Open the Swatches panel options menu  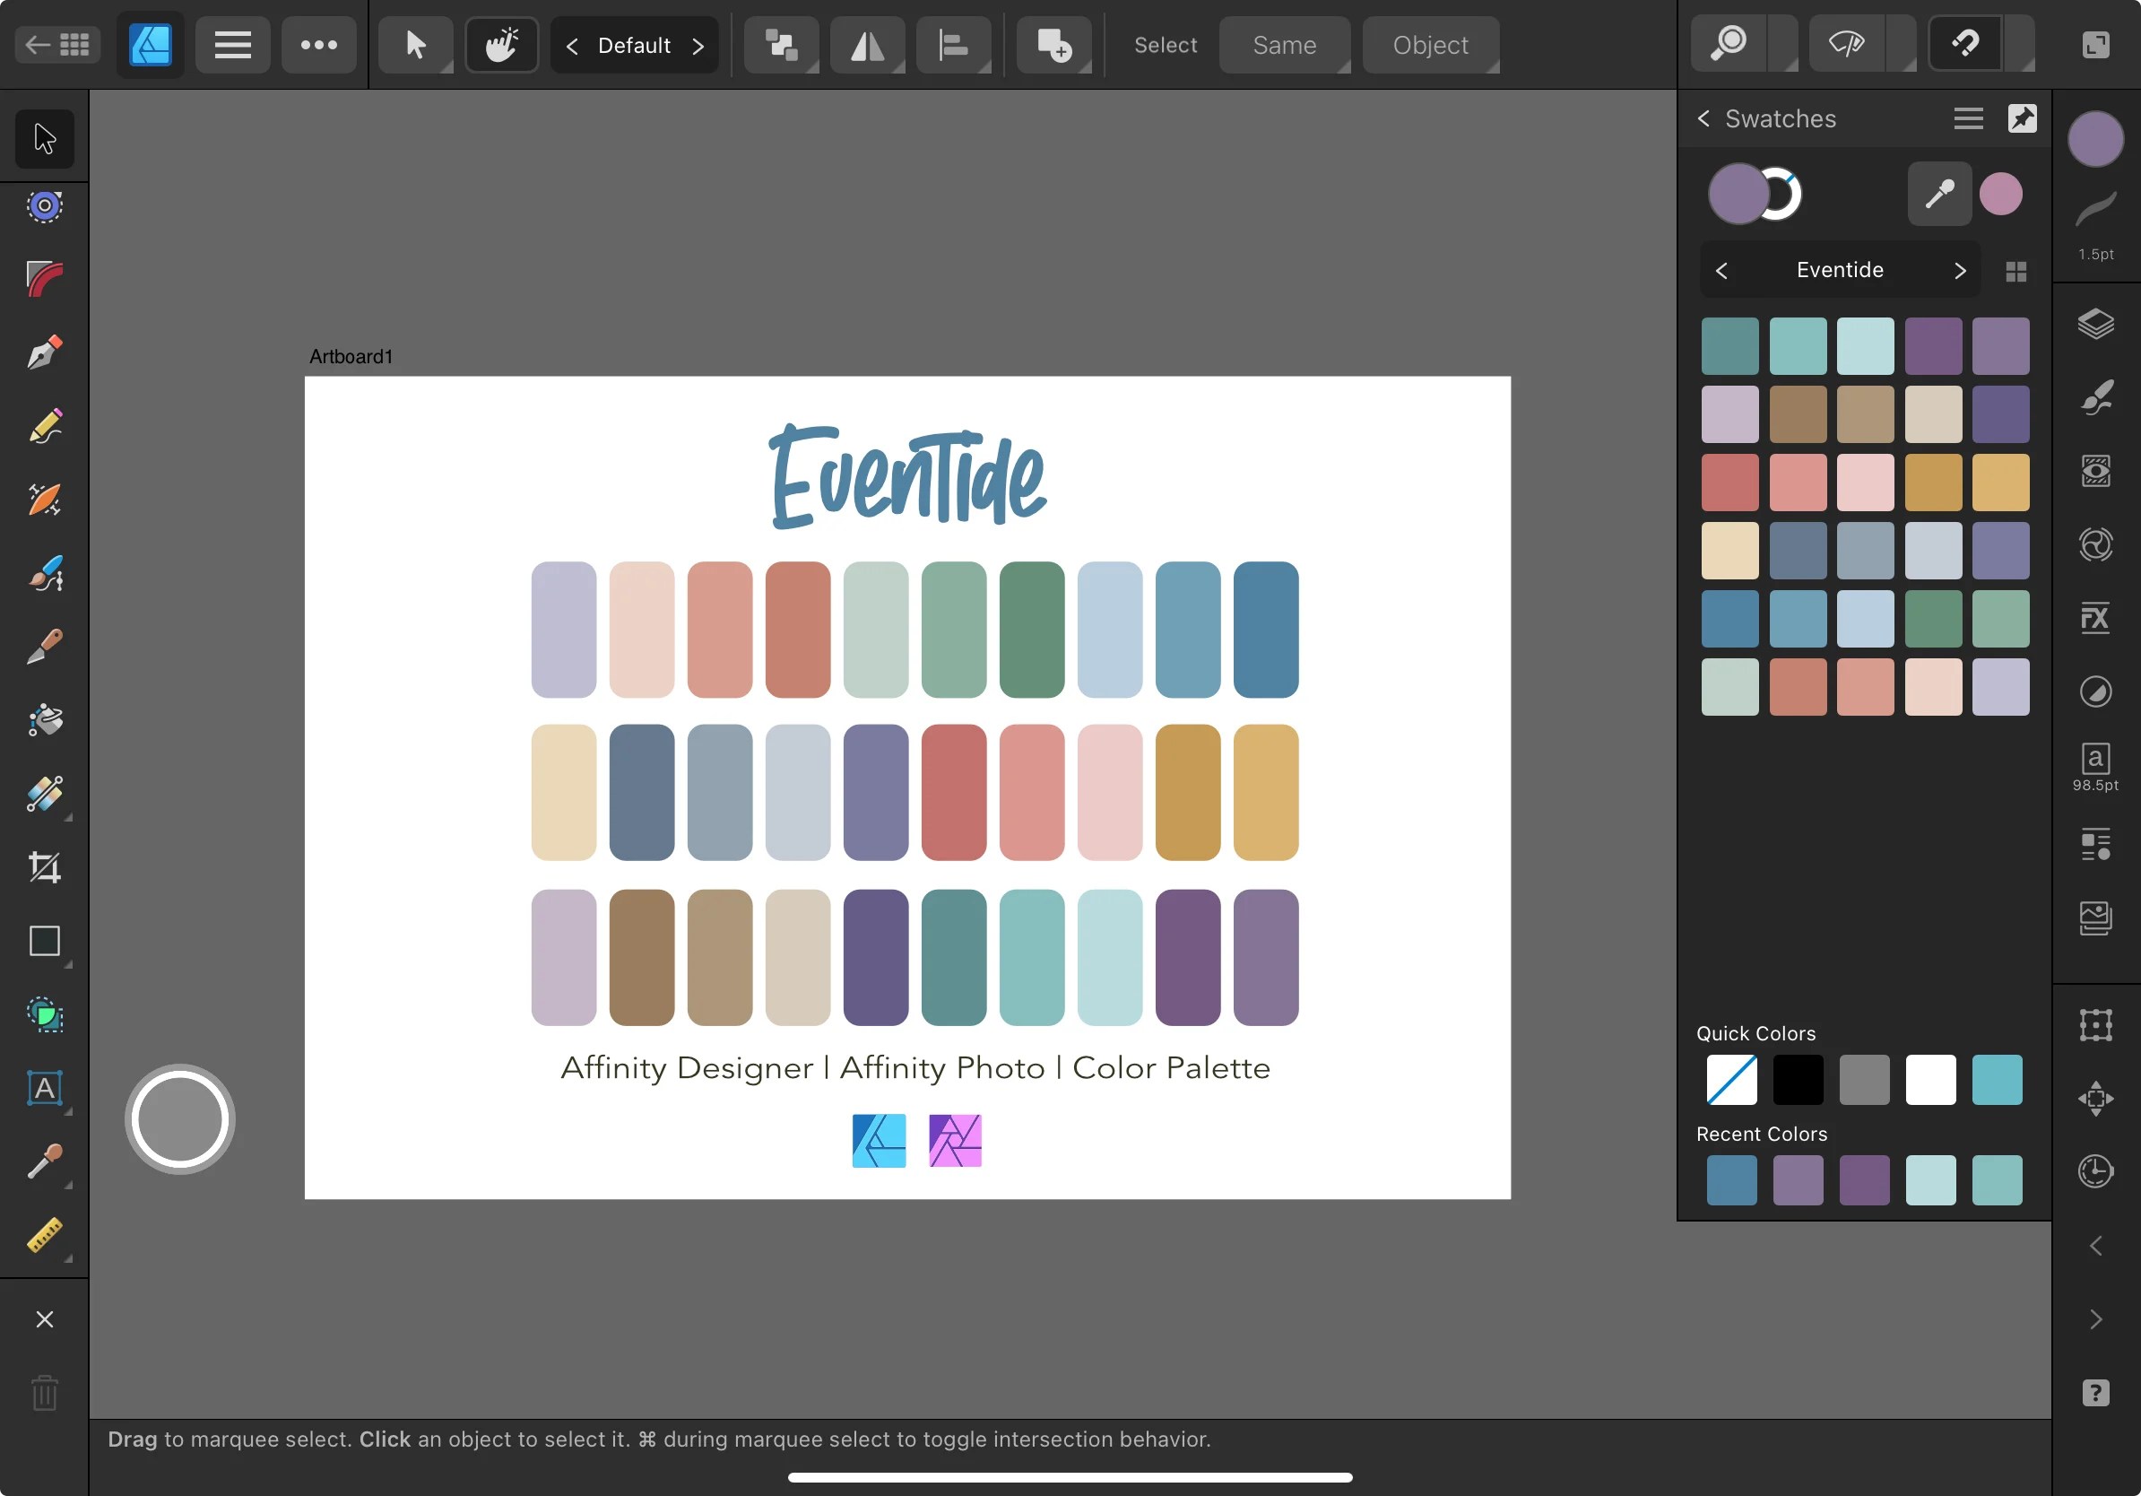(x=1968, y=118)
